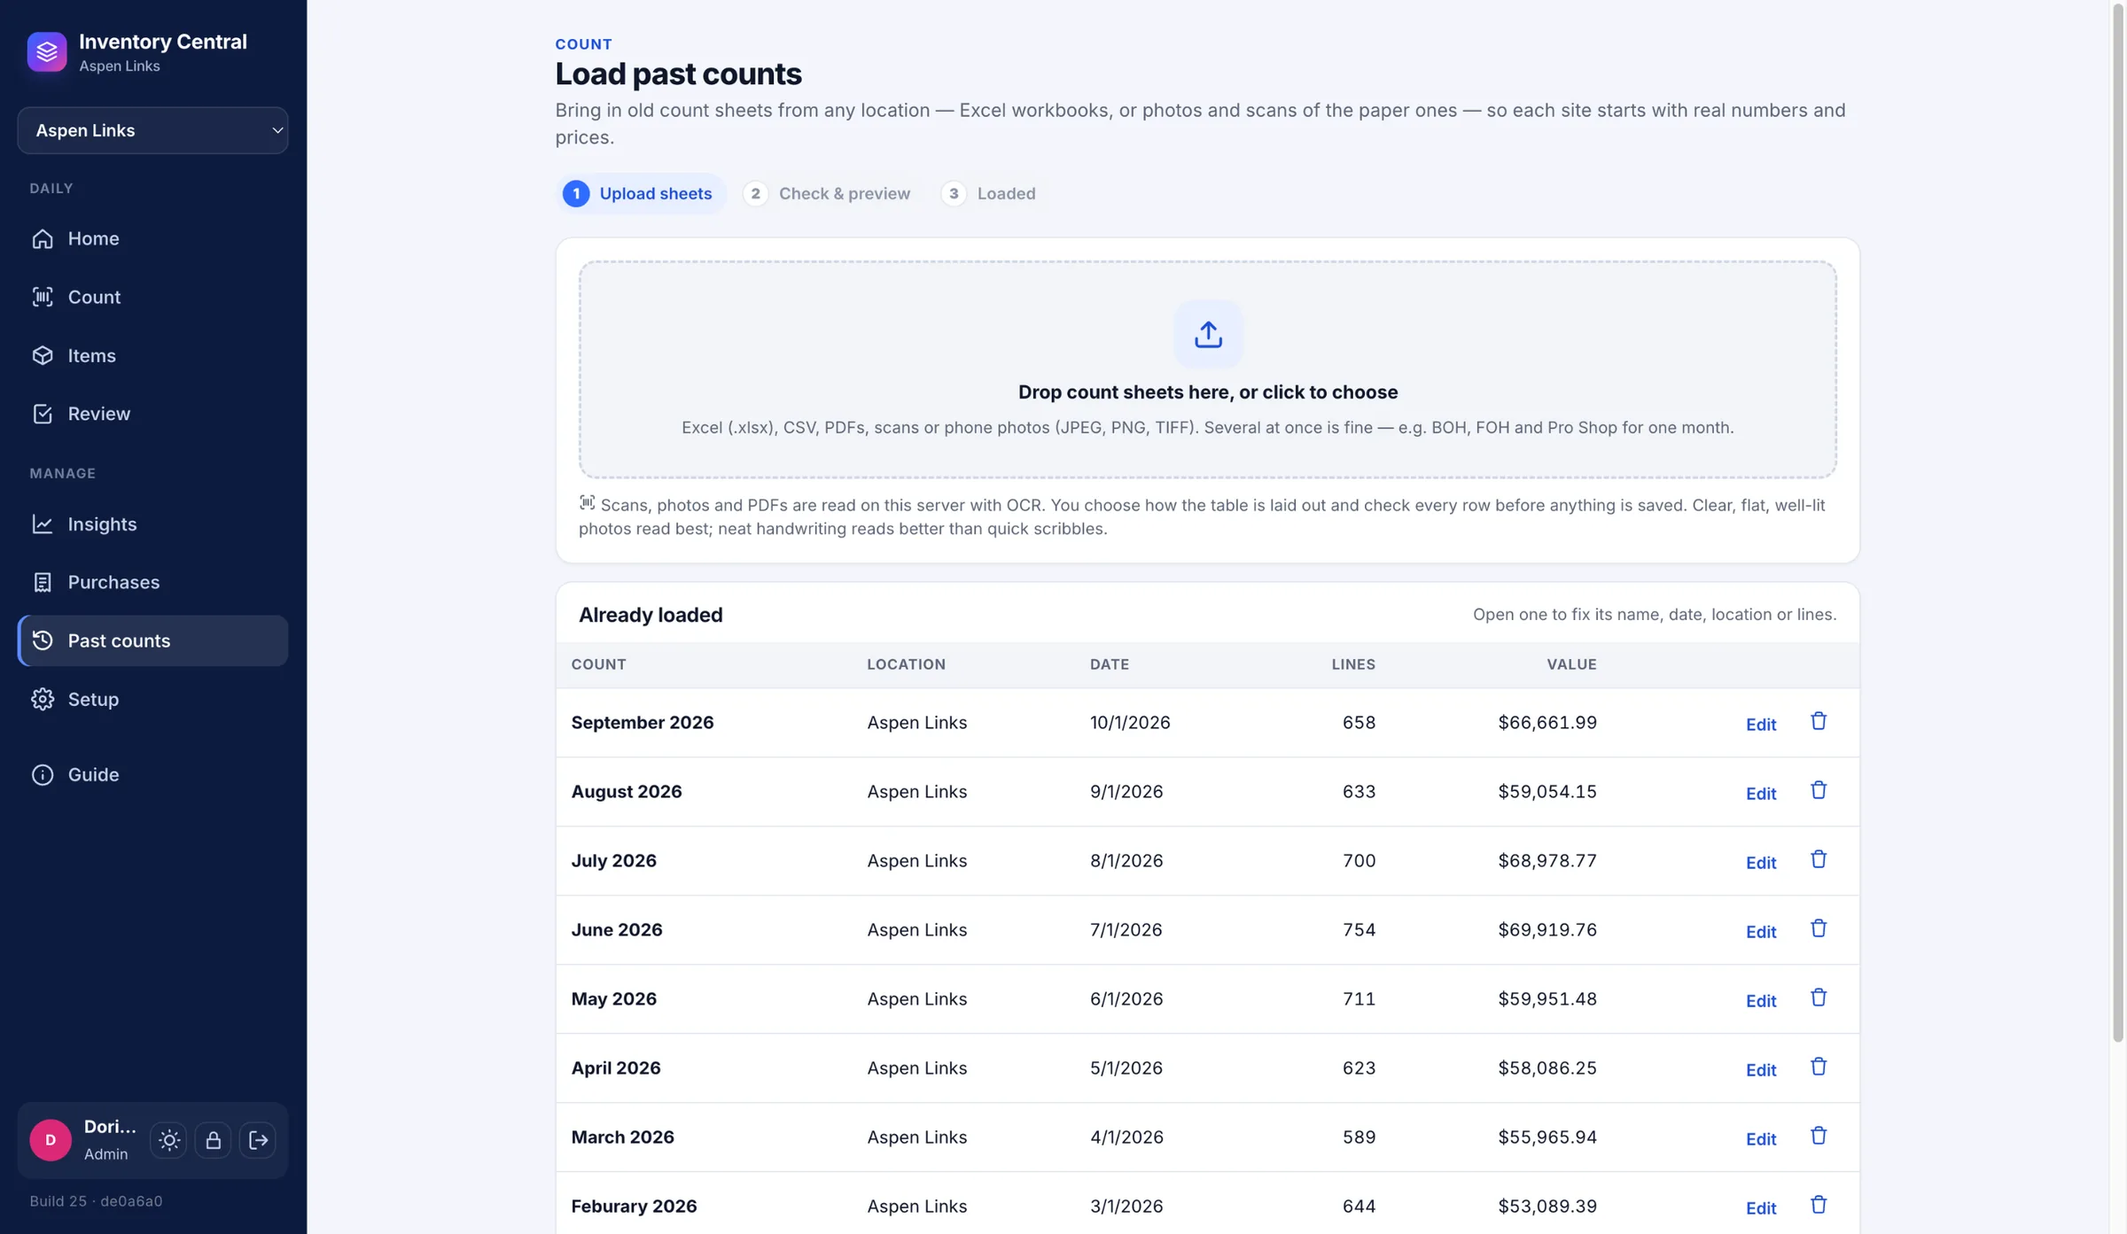2127x1234 pixels.
Task: Select the Upload sheets step
Action: (x=641, y=193)
